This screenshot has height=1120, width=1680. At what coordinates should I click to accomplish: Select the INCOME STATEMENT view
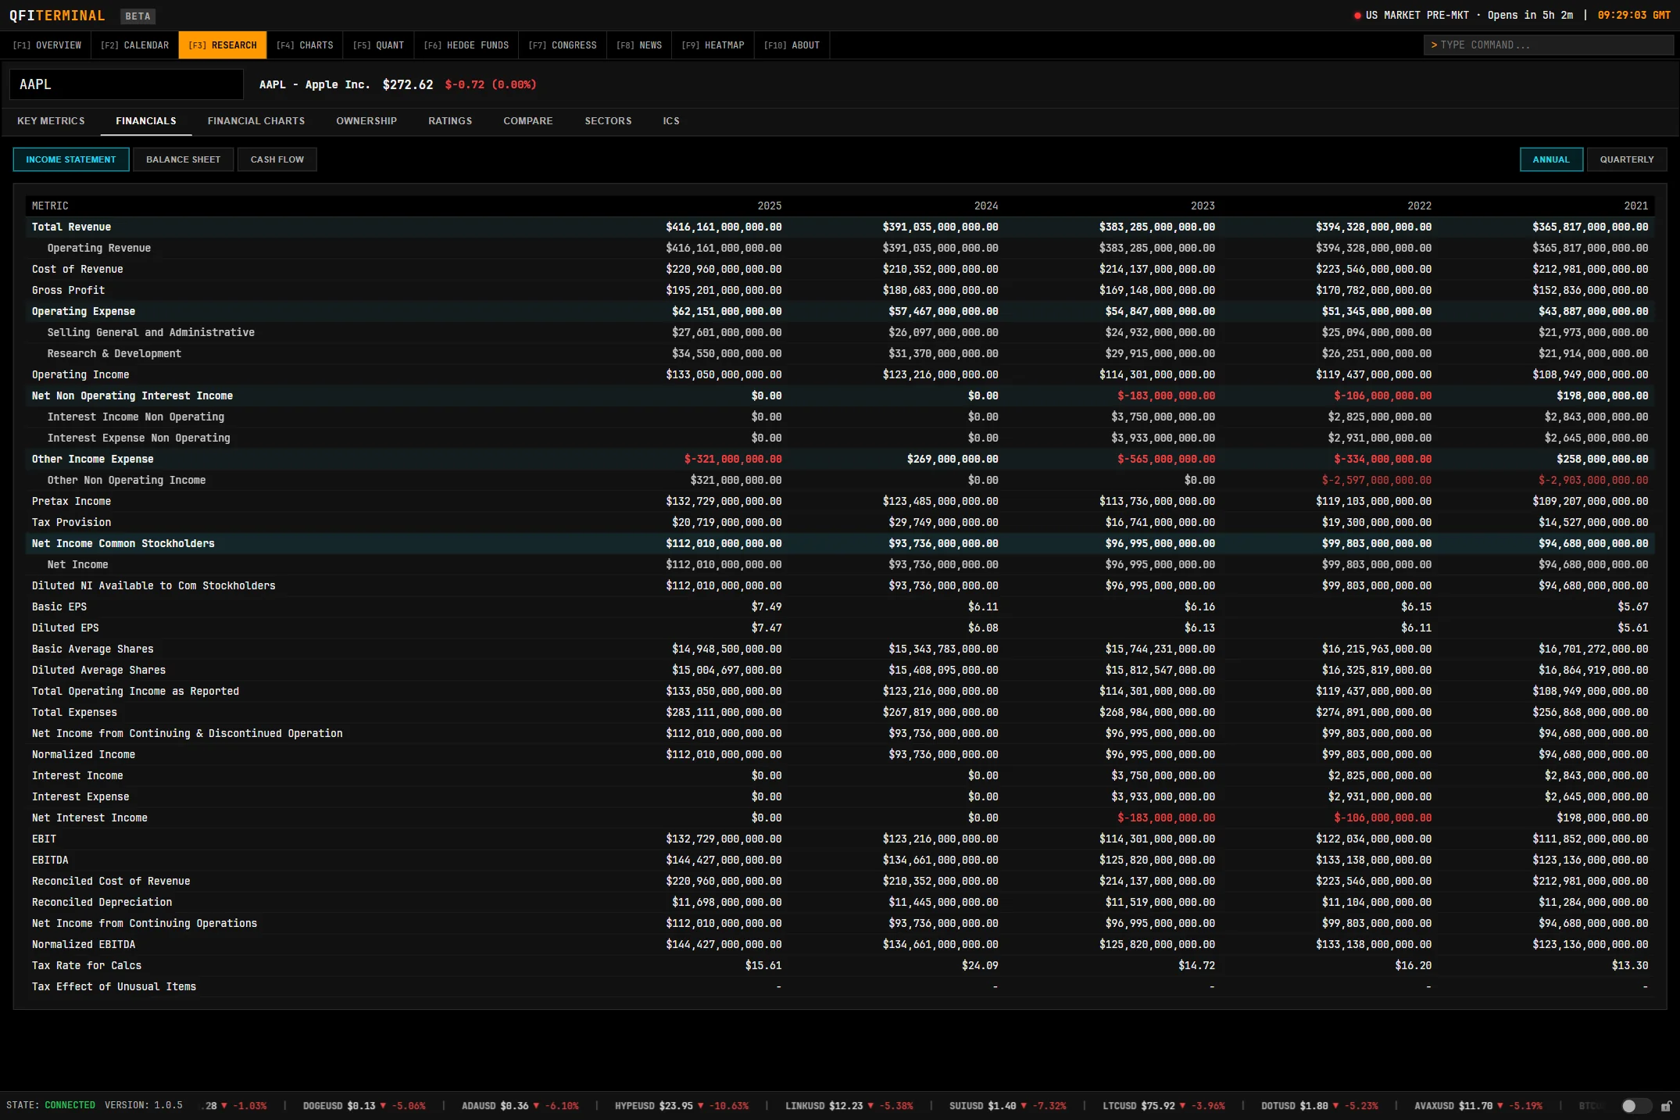click(x=70, y=159)
